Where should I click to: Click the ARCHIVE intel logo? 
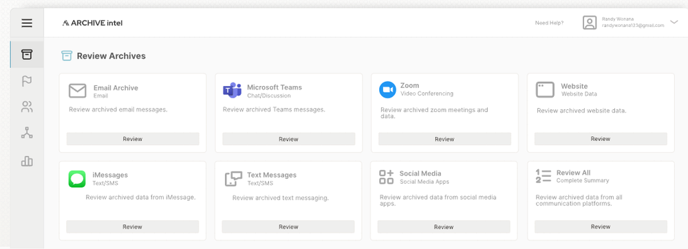[x=93, y=23]
